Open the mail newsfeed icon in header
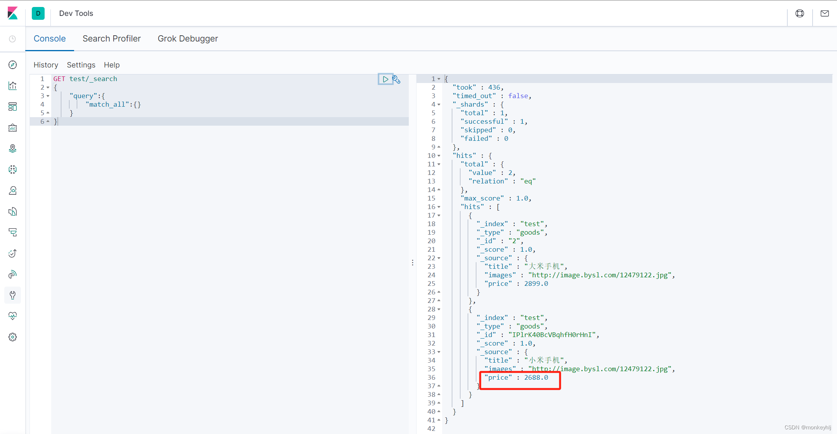837x434 pixels. (825, 13)
